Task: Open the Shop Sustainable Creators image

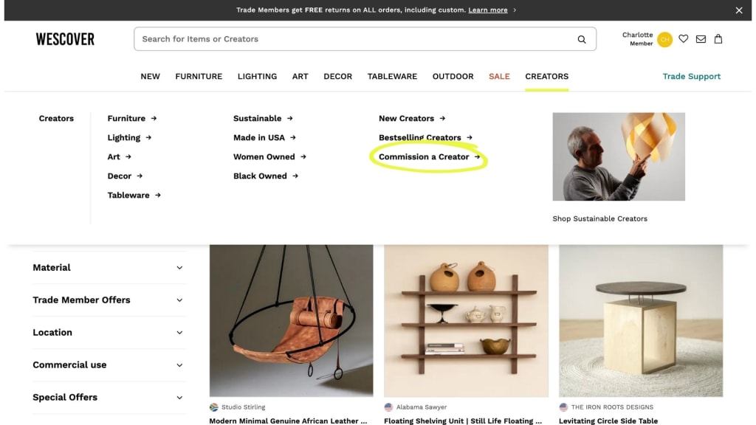Action: click(619, 156)
